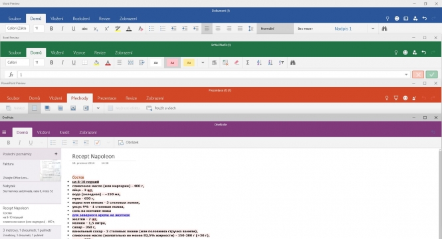Center text in Word

click(218, 29)
